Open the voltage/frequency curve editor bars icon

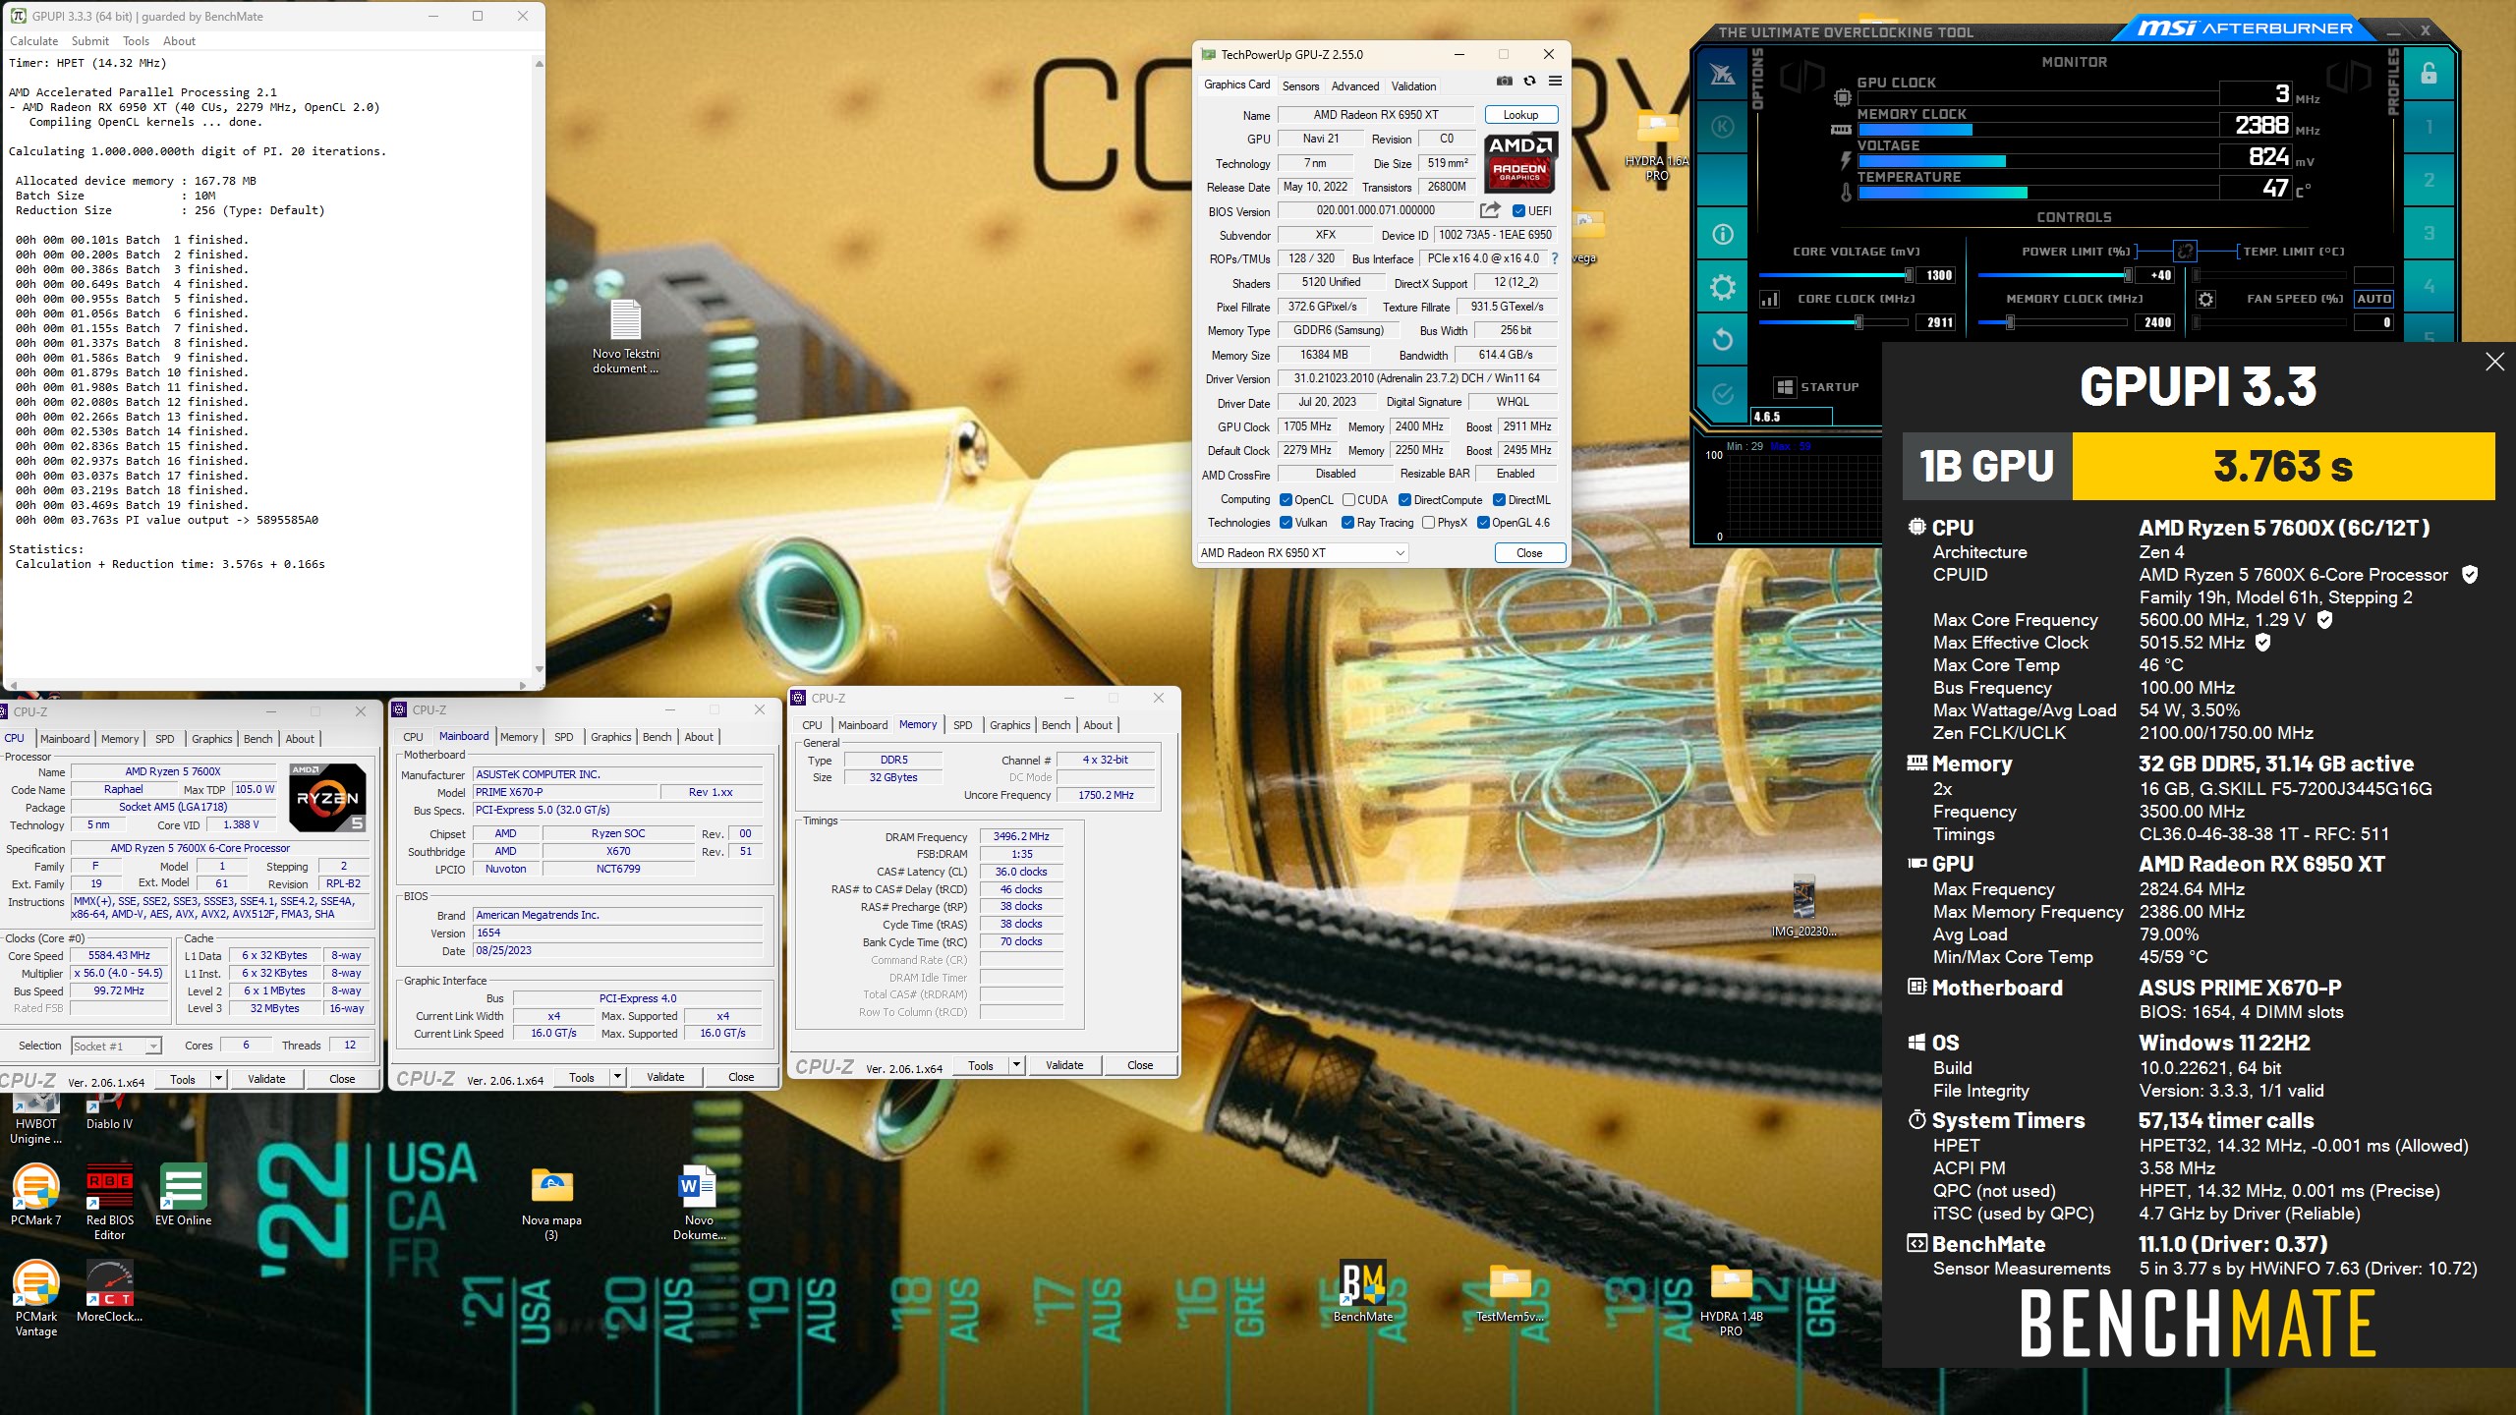click(x=1769, y=299)
